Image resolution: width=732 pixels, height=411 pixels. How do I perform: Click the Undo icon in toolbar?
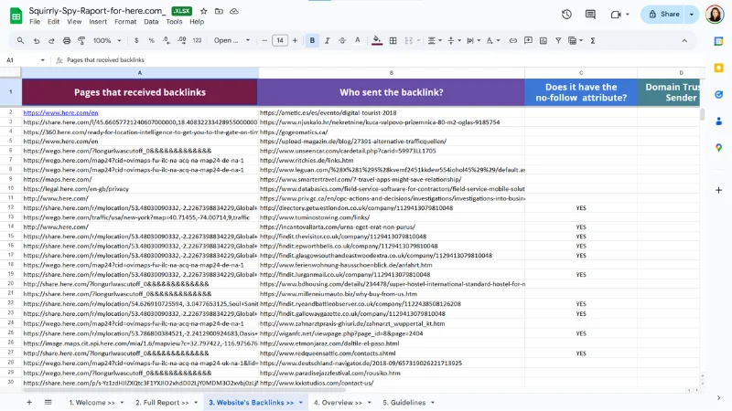(37, 40)
